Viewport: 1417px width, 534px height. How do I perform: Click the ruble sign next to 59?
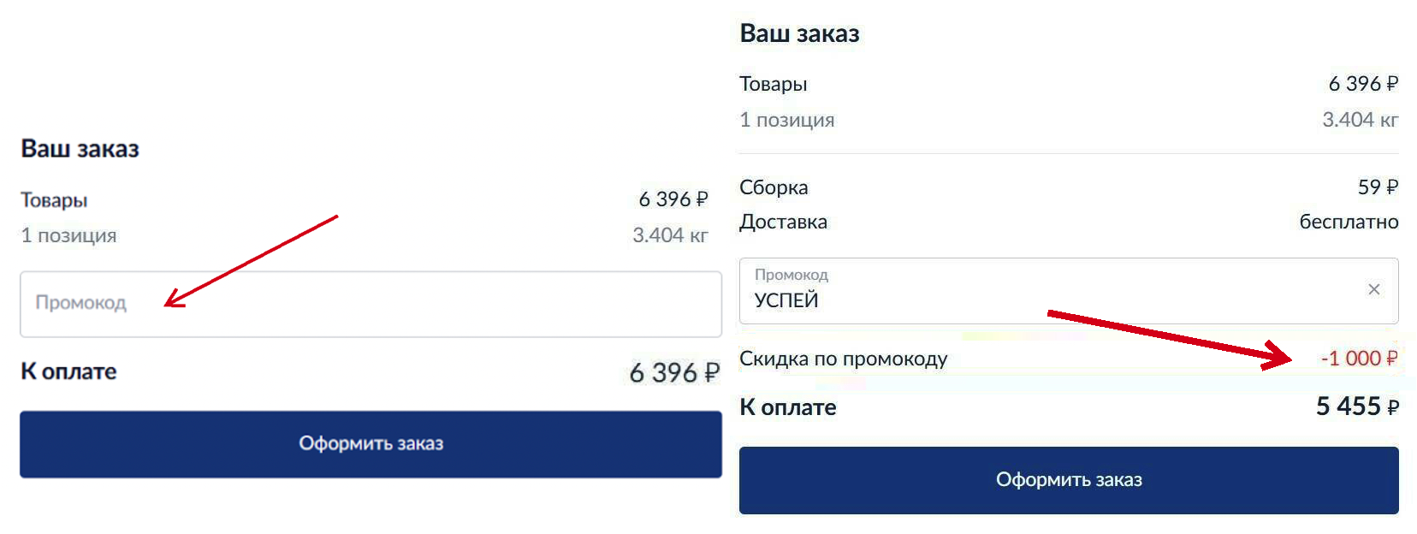pos(1392,187)
